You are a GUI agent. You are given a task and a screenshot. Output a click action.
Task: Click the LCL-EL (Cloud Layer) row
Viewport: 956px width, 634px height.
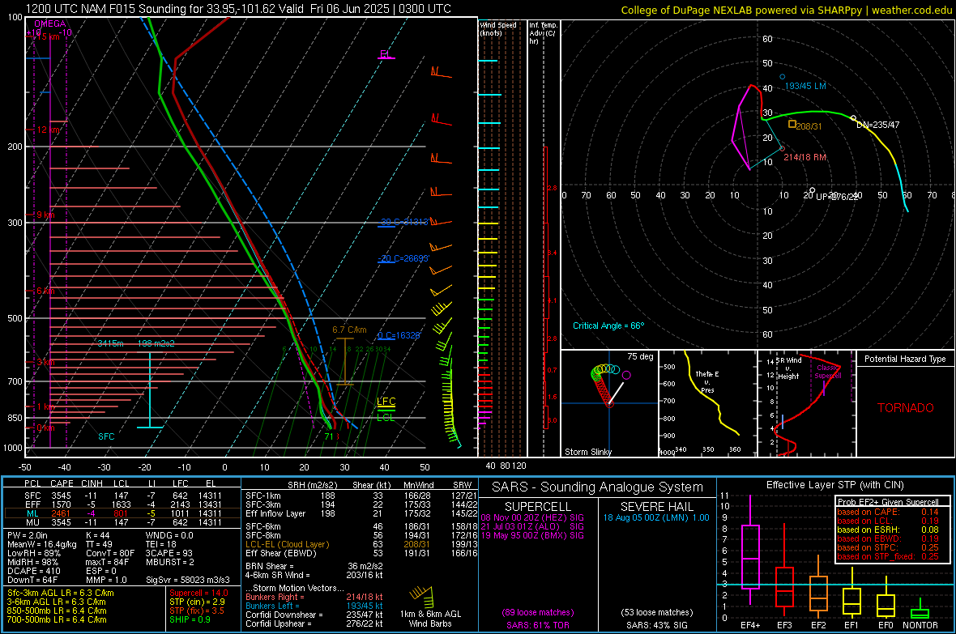tap(361, 544)
